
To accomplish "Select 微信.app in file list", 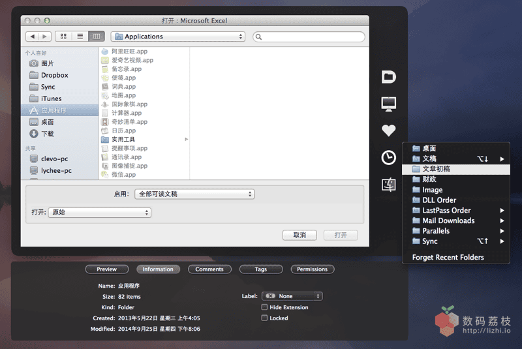I will coord(145,175).
